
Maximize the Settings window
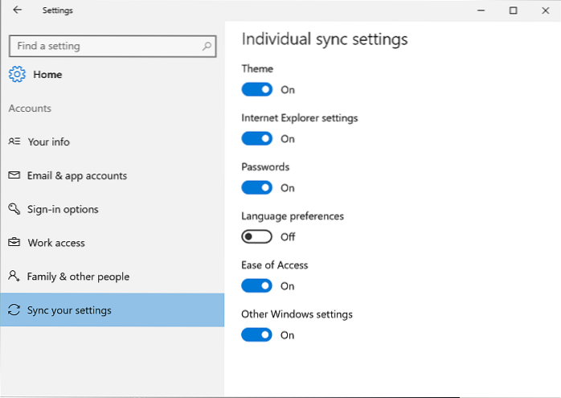tap(514, 10)
